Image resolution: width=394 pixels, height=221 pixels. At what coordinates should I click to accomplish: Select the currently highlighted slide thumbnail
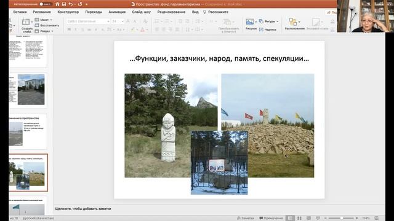[x=28, y=173]
